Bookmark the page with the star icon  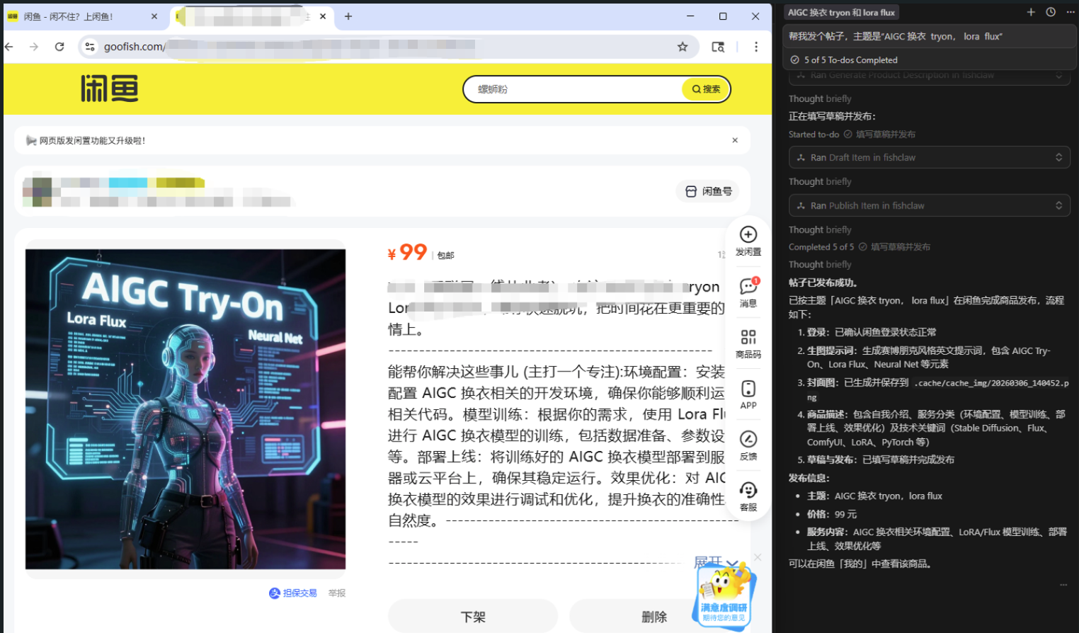click(683, 47)
